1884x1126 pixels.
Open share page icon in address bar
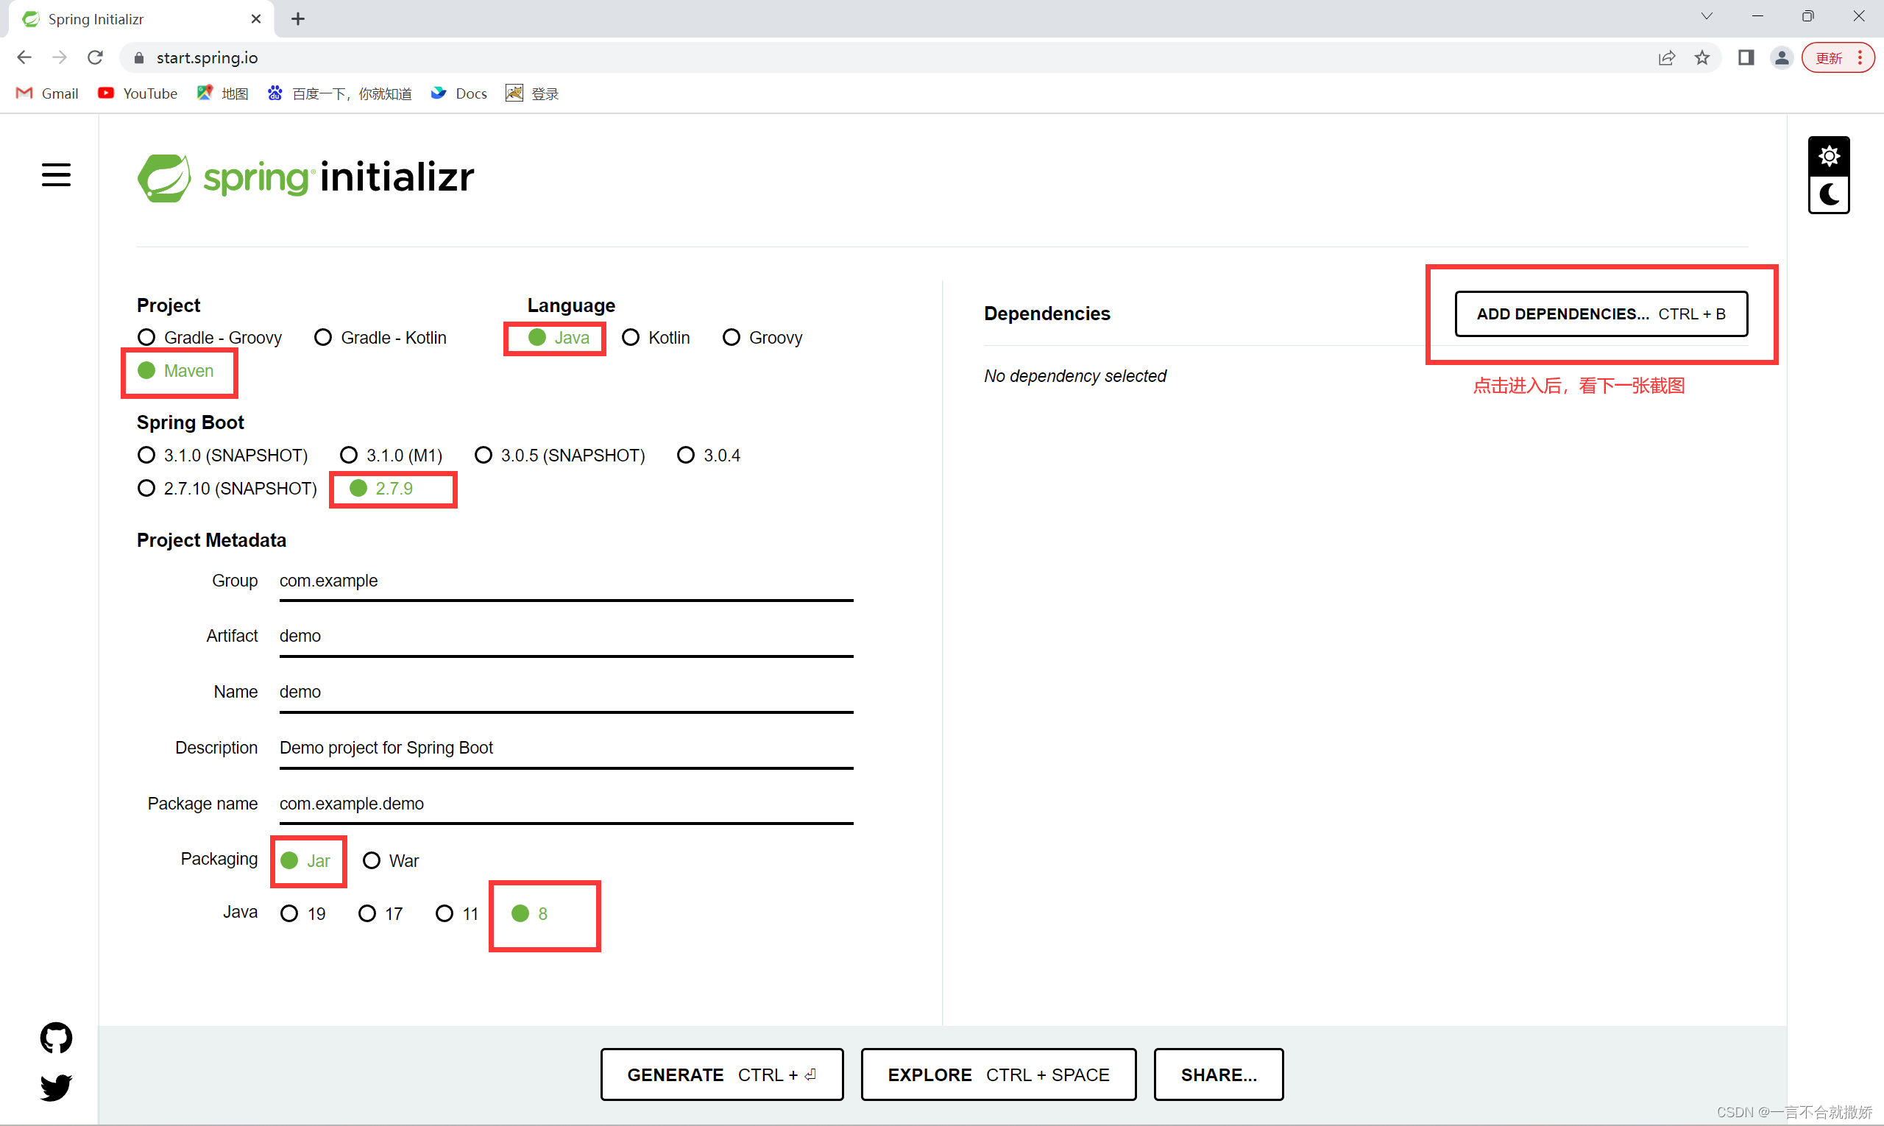pyautogui.click(x=1666, y=57)
